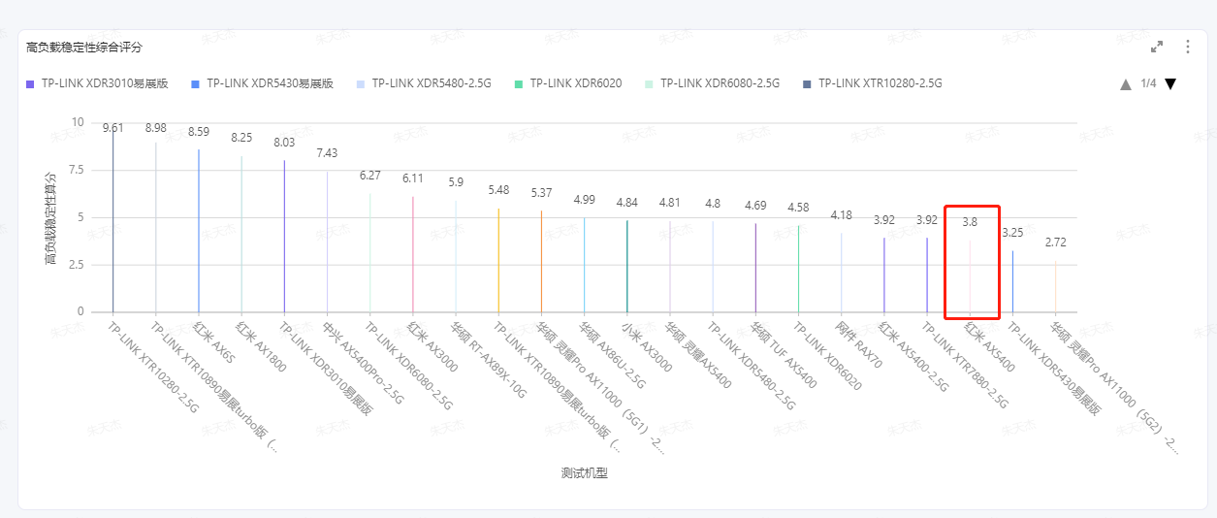Click the 4.18 value label
Viewport: 1217px width, 518px height.
(841, 215)
